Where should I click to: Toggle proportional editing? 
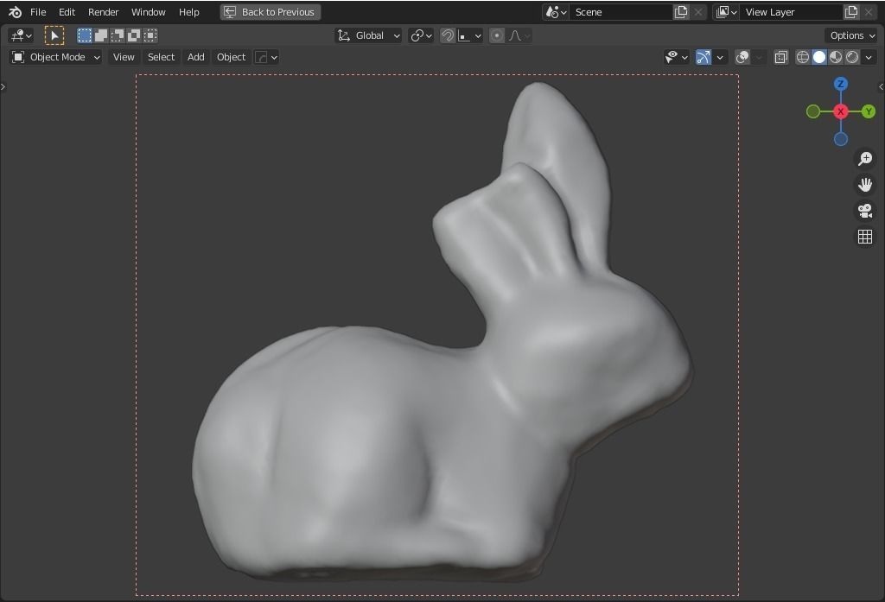coord(497,35)
